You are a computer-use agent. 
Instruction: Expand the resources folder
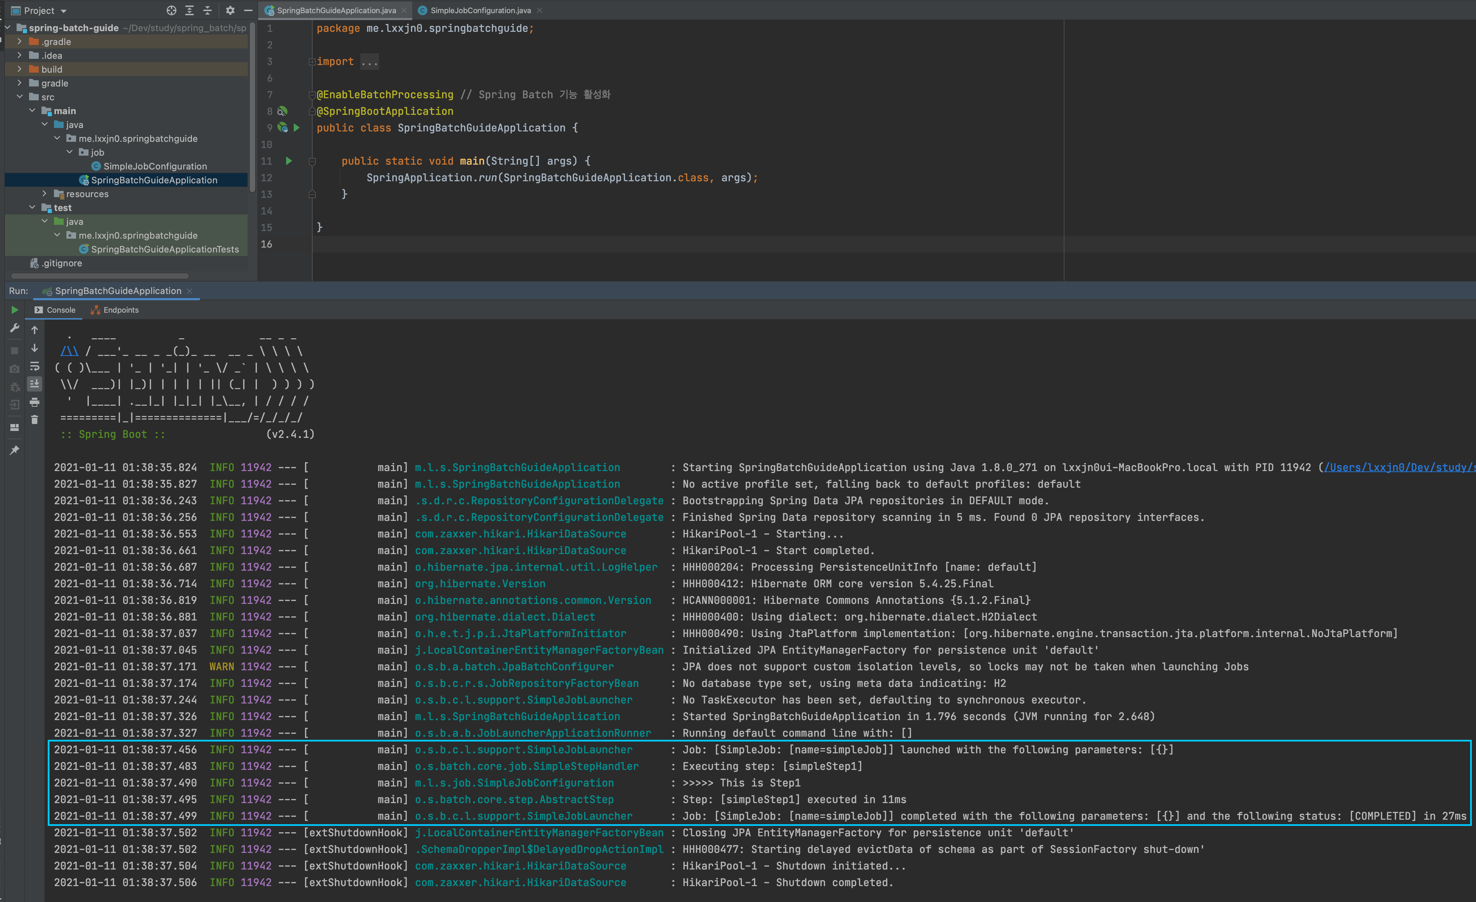[44, 193]
